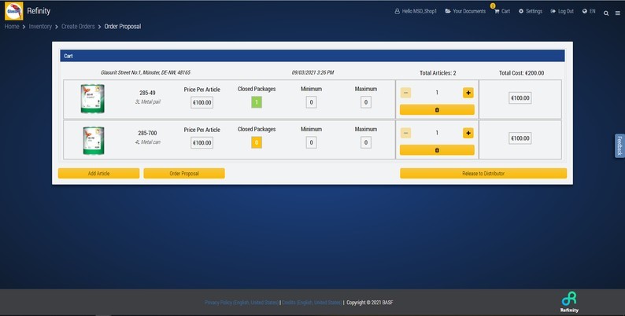The width and height of the screenshot is (625, 316).
Task: Click Maximum field of 285-49
Action: 366,102
